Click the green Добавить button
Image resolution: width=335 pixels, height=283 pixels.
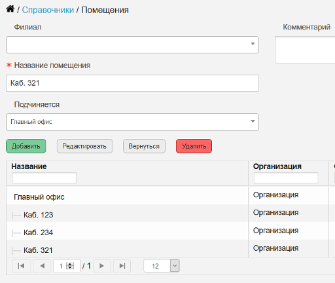[x=26, y=146]
